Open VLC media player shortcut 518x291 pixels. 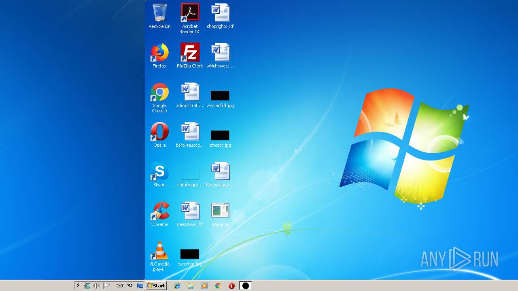pyautogui.click(x=159, y=256)
